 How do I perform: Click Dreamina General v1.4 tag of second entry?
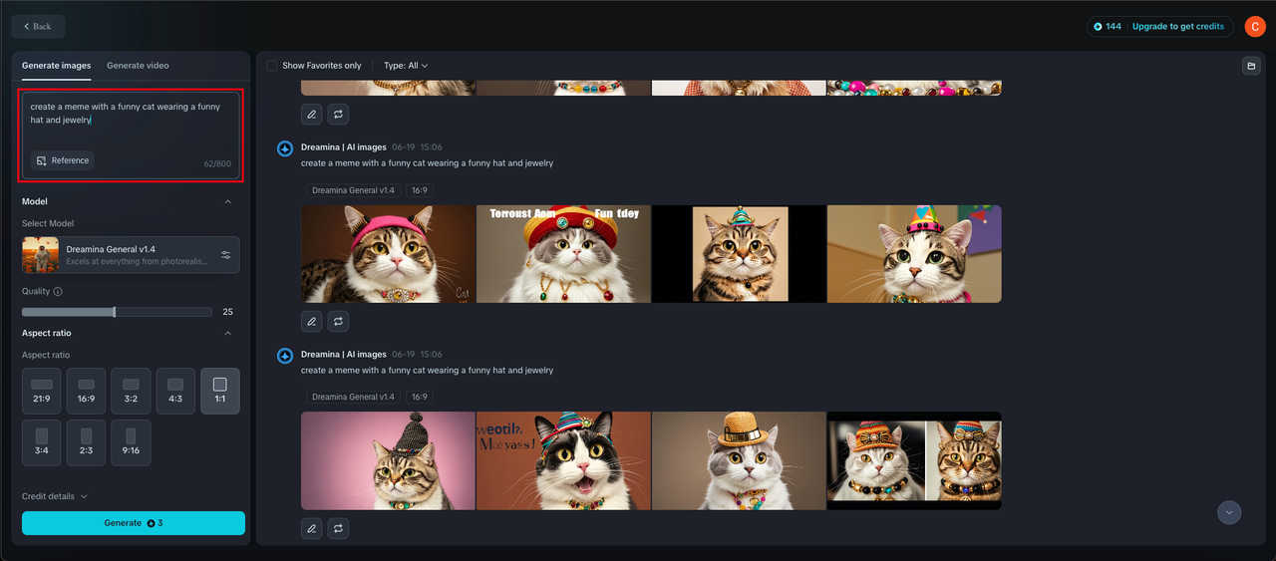click(353, 397)
